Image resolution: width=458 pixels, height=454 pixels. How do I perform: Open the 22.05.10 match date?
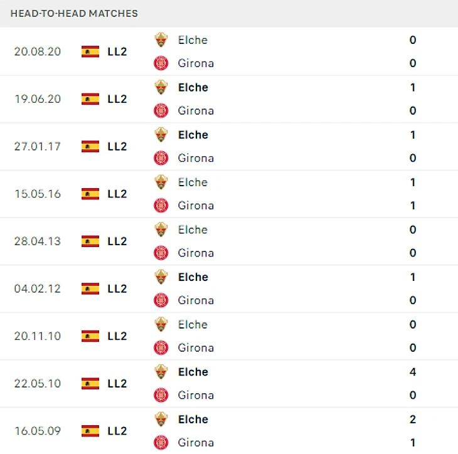point(38,383)
